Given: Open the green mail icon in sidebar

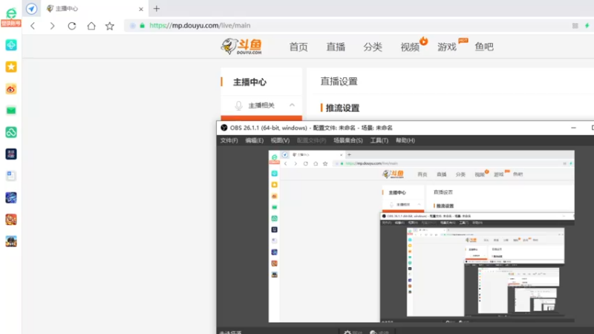Looking at the screenshot, I should (11, 111).
